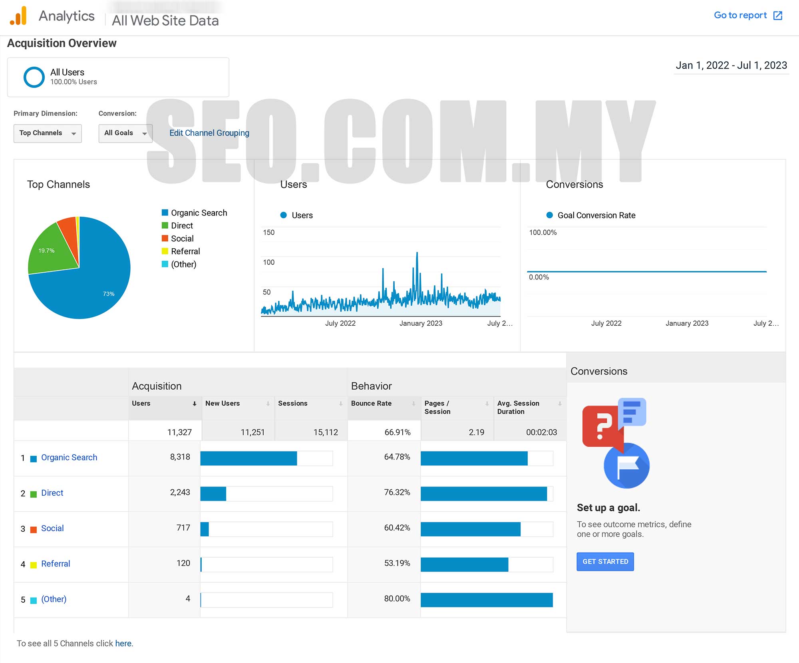Screen dimensions: 799x663
Task: Open the (Other) channel link
Action: 54,599
